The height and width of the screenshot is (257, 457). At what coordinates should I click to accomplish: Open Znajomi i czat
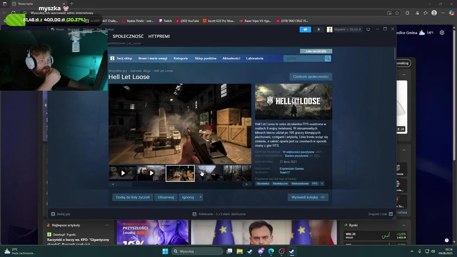pos(381,214)
